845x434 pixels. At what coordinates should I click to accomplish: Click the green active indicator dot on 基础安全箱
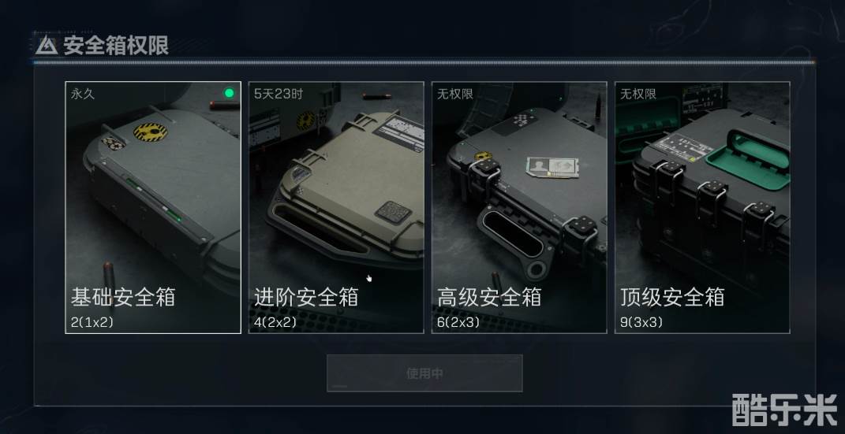(x=229, y=93)
